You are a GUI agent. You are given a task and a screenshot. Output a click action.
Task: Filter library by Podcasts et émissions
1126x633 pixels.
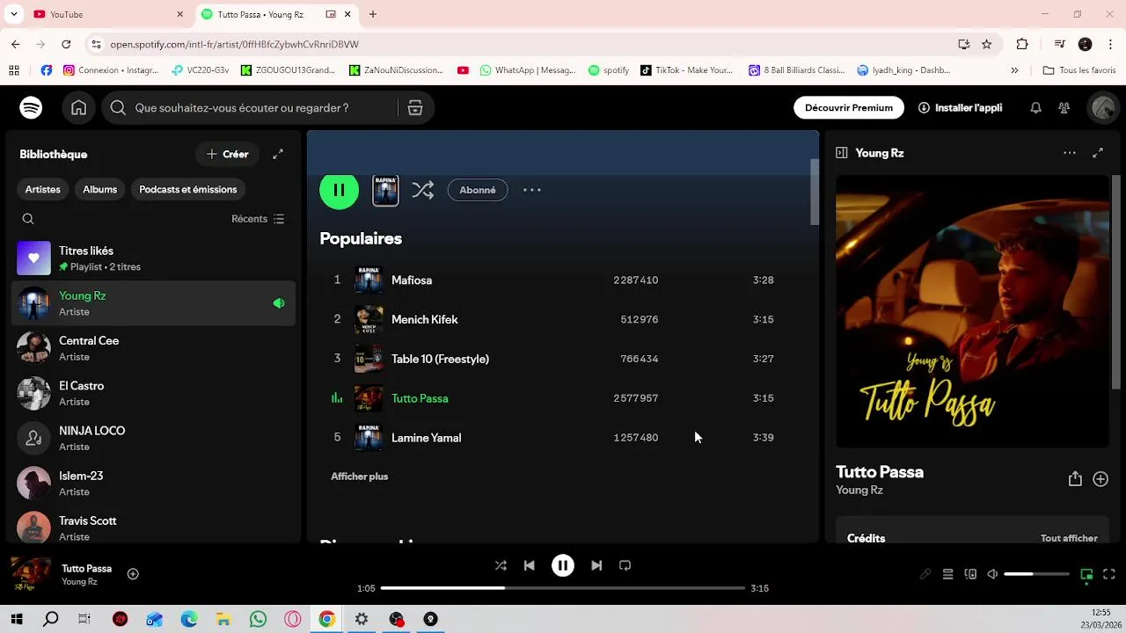(x=188, y=189)
